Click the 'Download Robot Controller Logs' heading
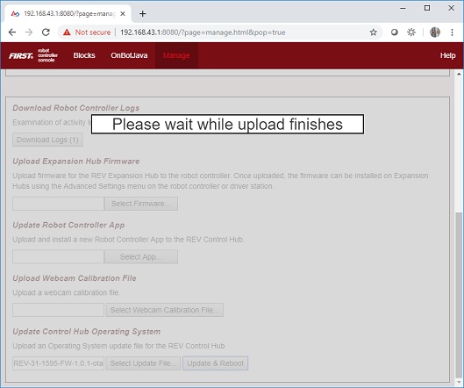This screenshot has height=388, width=464. click(x=75, y=108)
